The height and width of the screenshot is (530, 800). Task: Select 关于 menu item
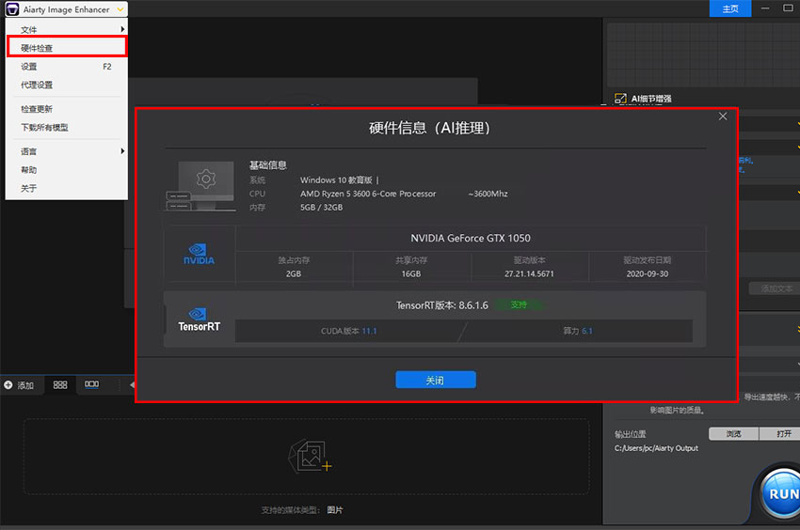[66, 188]
